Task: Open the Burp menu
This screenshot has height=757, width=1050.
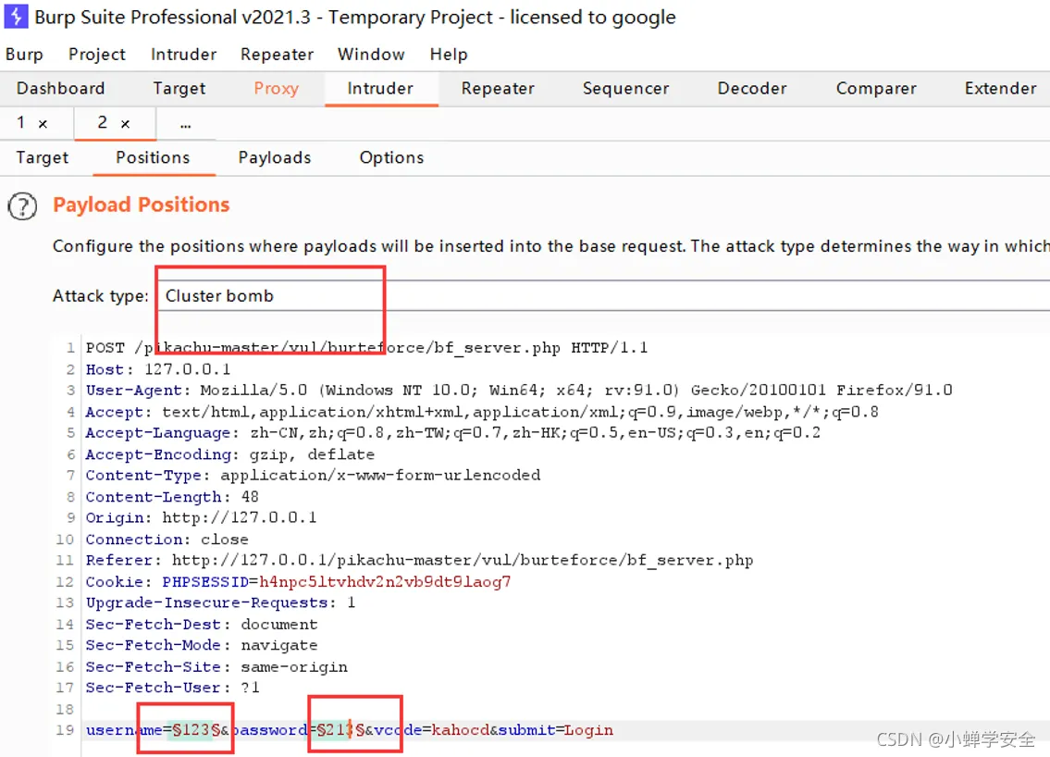Action: 24,55
